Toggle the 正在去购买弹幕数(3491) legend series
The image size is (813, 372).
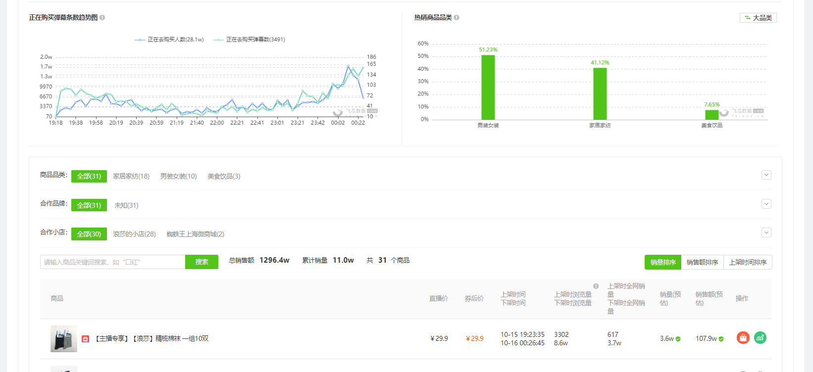click(249, 40)
